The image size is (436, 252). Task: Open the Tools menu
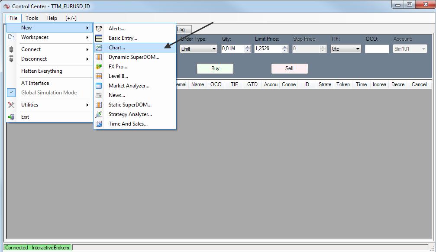pos(32,18)
